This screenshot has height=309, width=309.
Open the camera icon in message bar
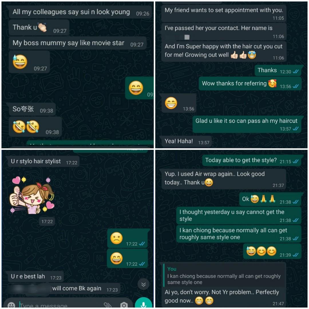(x=124, y=305)
